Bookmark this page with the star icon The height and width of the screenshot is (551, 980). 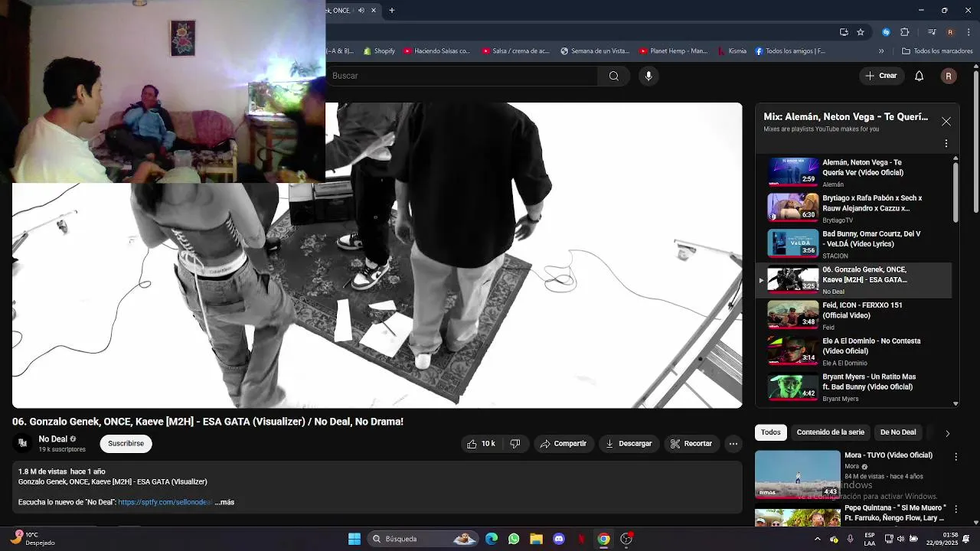861,32
